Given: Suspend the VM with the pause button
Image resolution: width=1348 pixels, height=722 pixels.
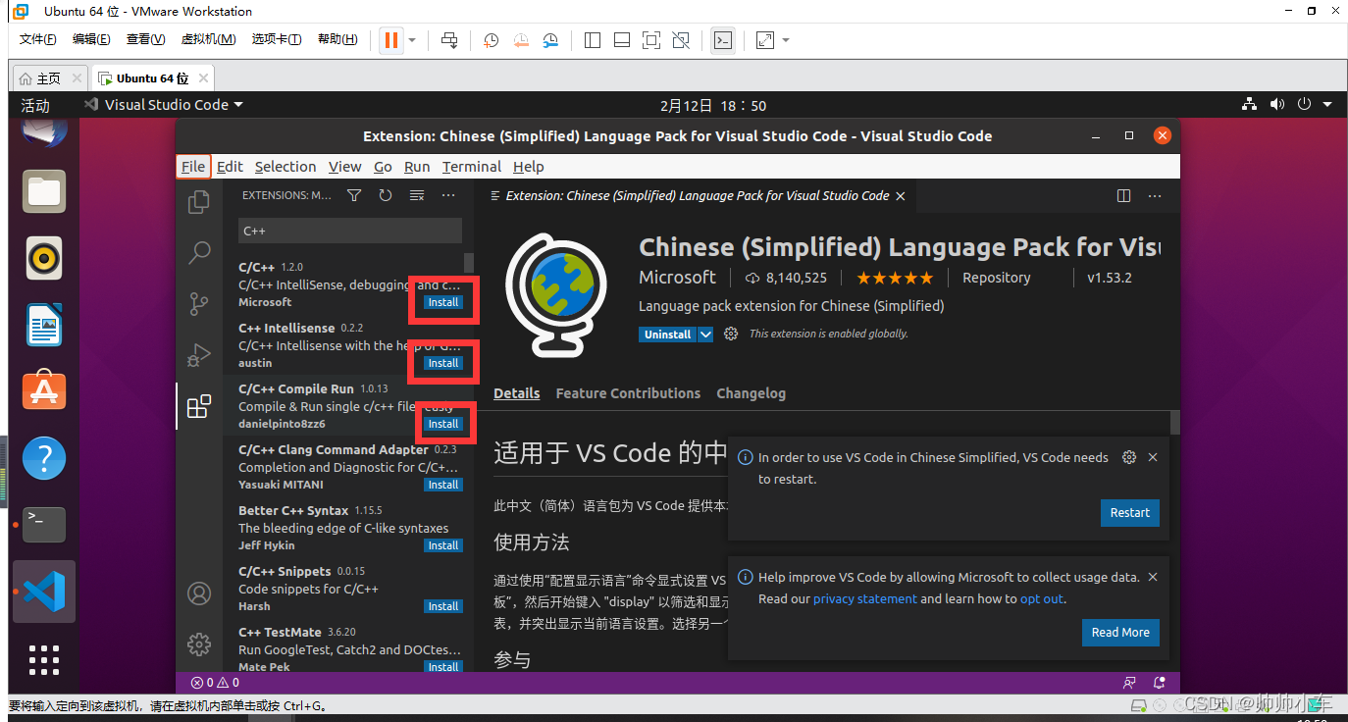Looking at the screenshot, I should pyautogui.click(x=390, y=40).
